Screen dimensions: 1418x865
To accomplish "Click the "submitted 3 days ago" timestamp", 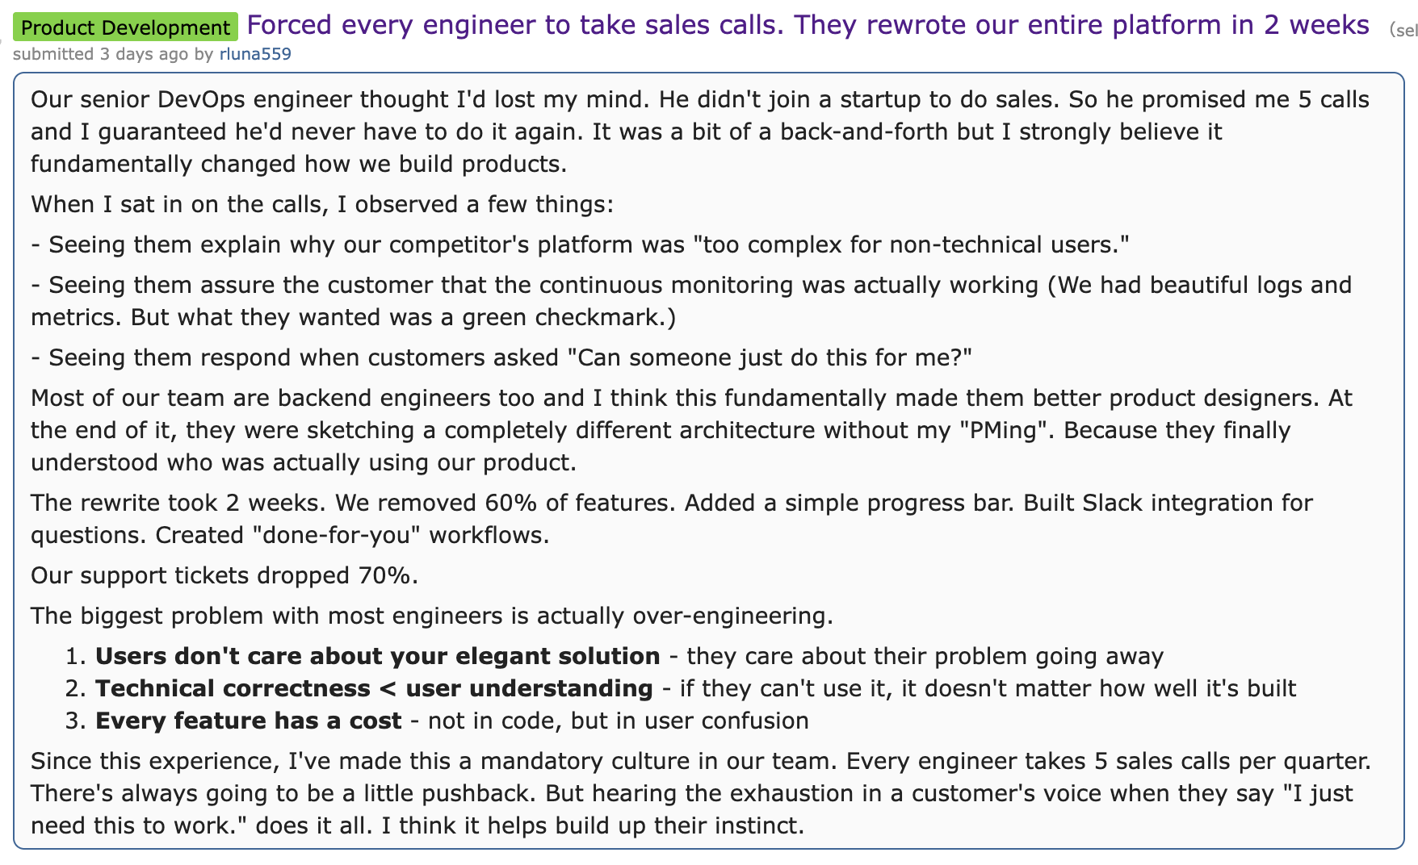I will point(102,54).
